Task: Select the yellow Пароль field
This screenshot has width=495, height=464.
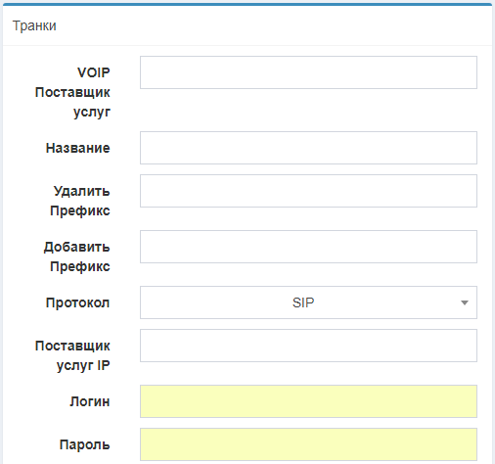Action: point(308,444)
